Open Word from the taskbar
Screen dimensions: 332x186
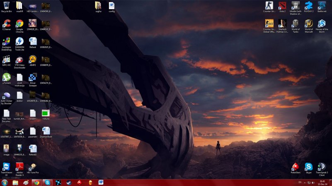click(x=101, y=182)
